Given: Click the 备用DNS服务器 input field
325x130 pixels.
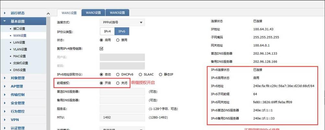Looking at the screenshot, I should pyautogui.click(x=122, y=100).
